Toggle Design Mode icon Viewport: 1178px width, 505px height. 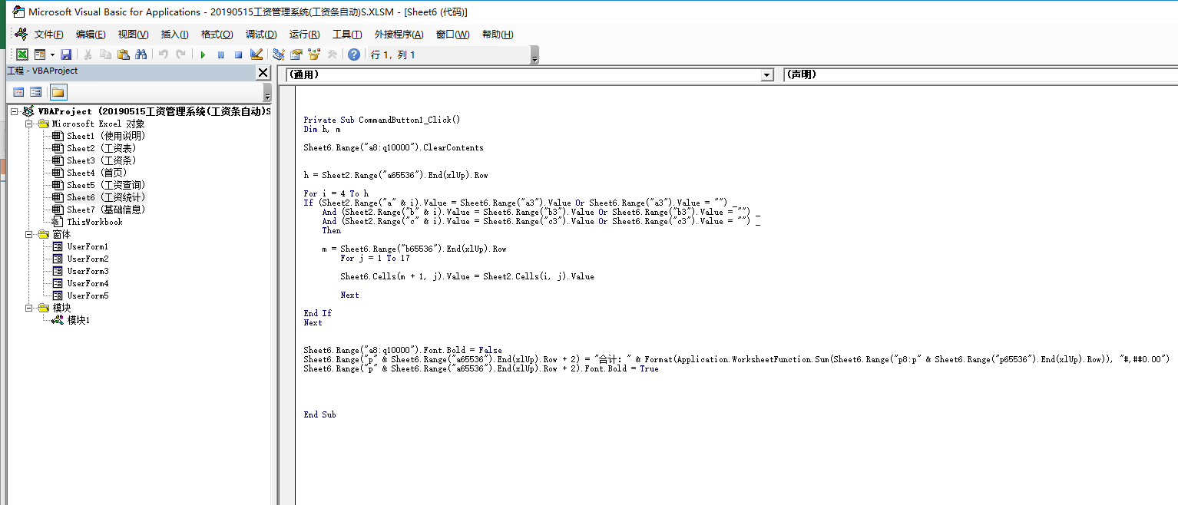[256, 54]
